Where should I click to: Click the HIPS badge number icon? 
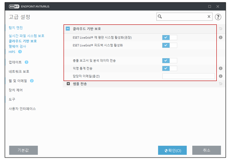[20, 52]
